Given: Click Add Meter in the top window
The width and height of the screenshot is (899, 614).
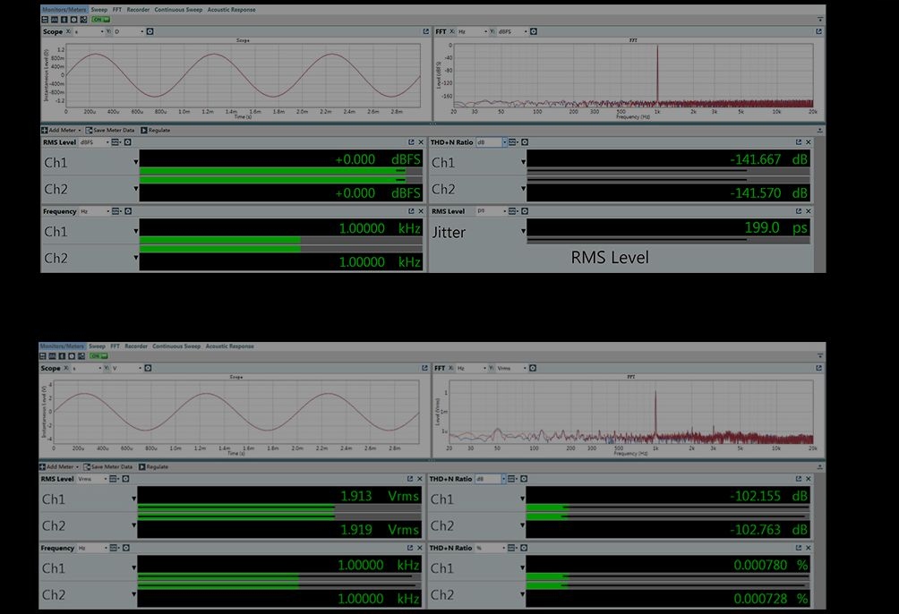Looking at the screenshot, I should pos(63,130).
